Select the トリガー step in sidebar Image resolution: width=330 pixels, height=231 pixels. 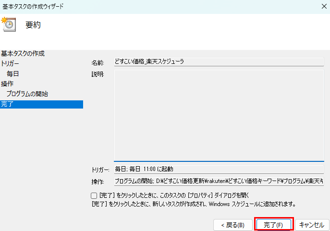tap(10, 63)
